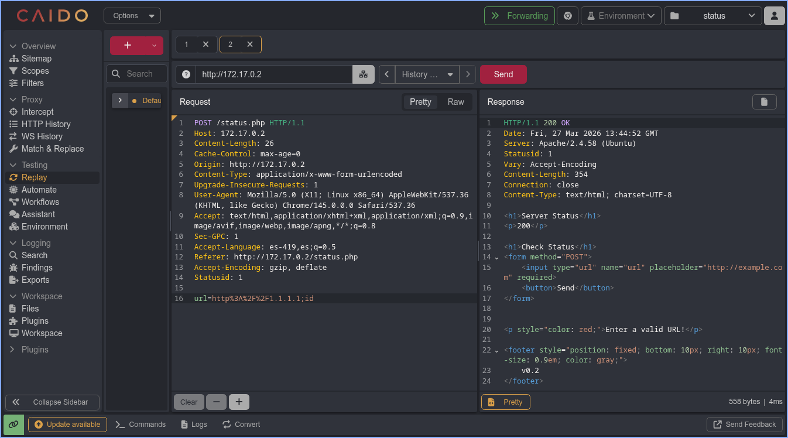Click the Update available button
The width and height of the screenshot is (788, 438).
67,425
